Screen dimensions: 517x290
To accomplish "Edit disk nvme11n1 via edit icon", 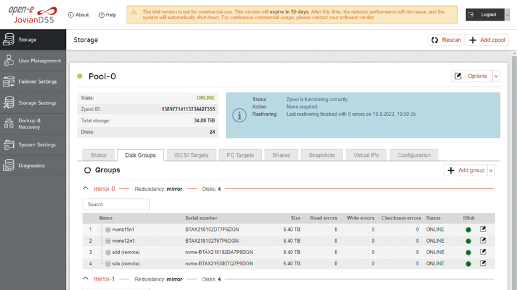I will [483, 229].
